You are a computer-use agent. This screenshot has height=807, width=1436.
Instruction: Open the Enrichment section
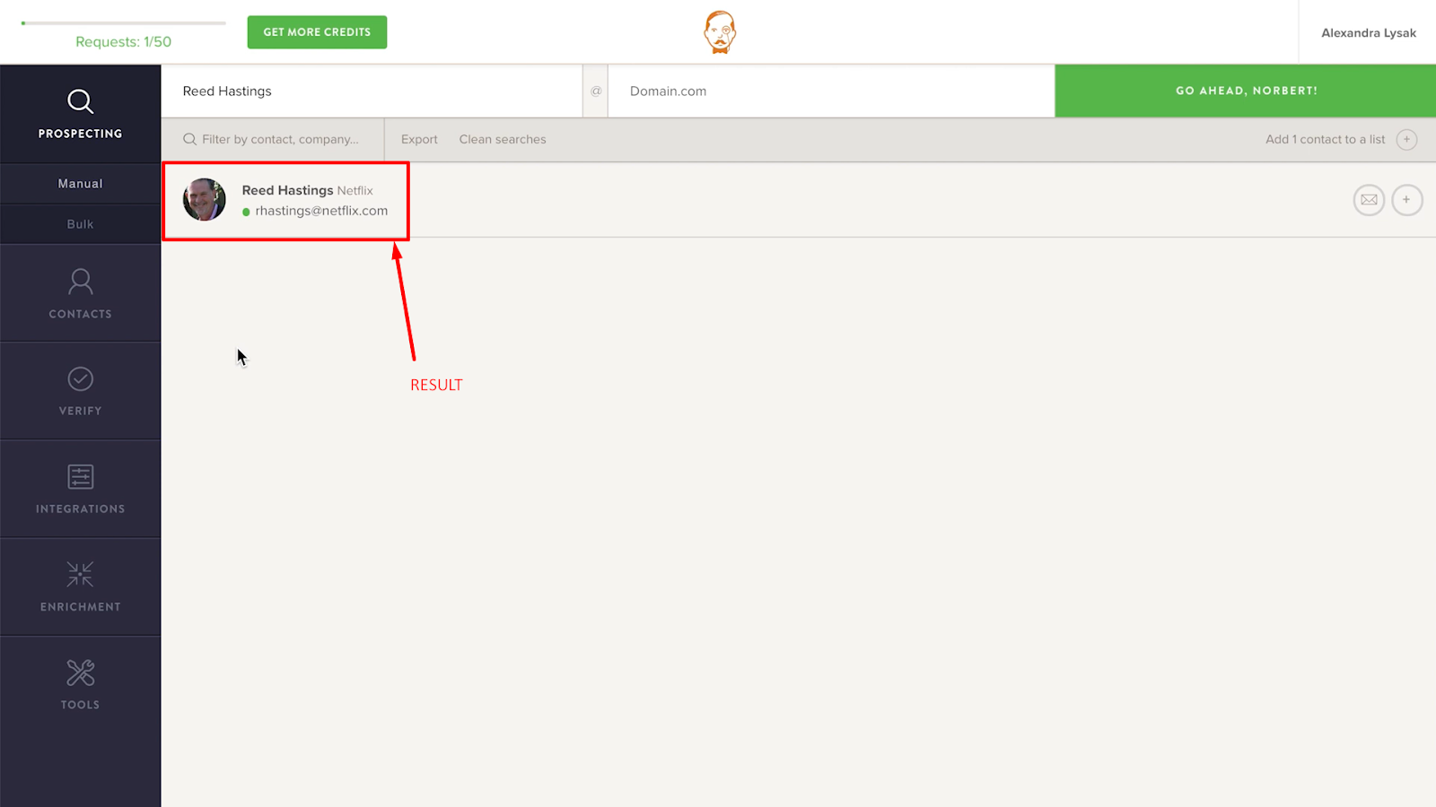[x=80, y=587]
